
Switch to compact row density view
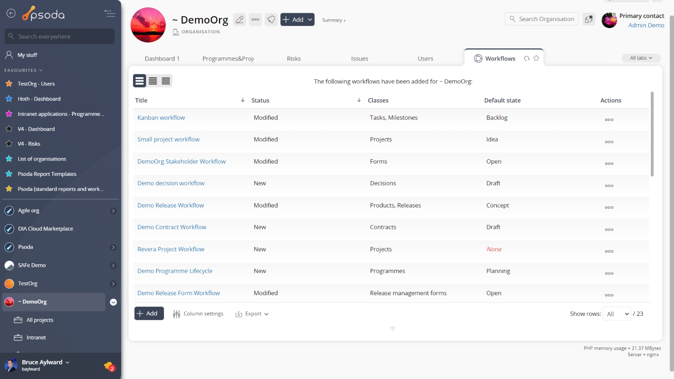click(166, 81)
